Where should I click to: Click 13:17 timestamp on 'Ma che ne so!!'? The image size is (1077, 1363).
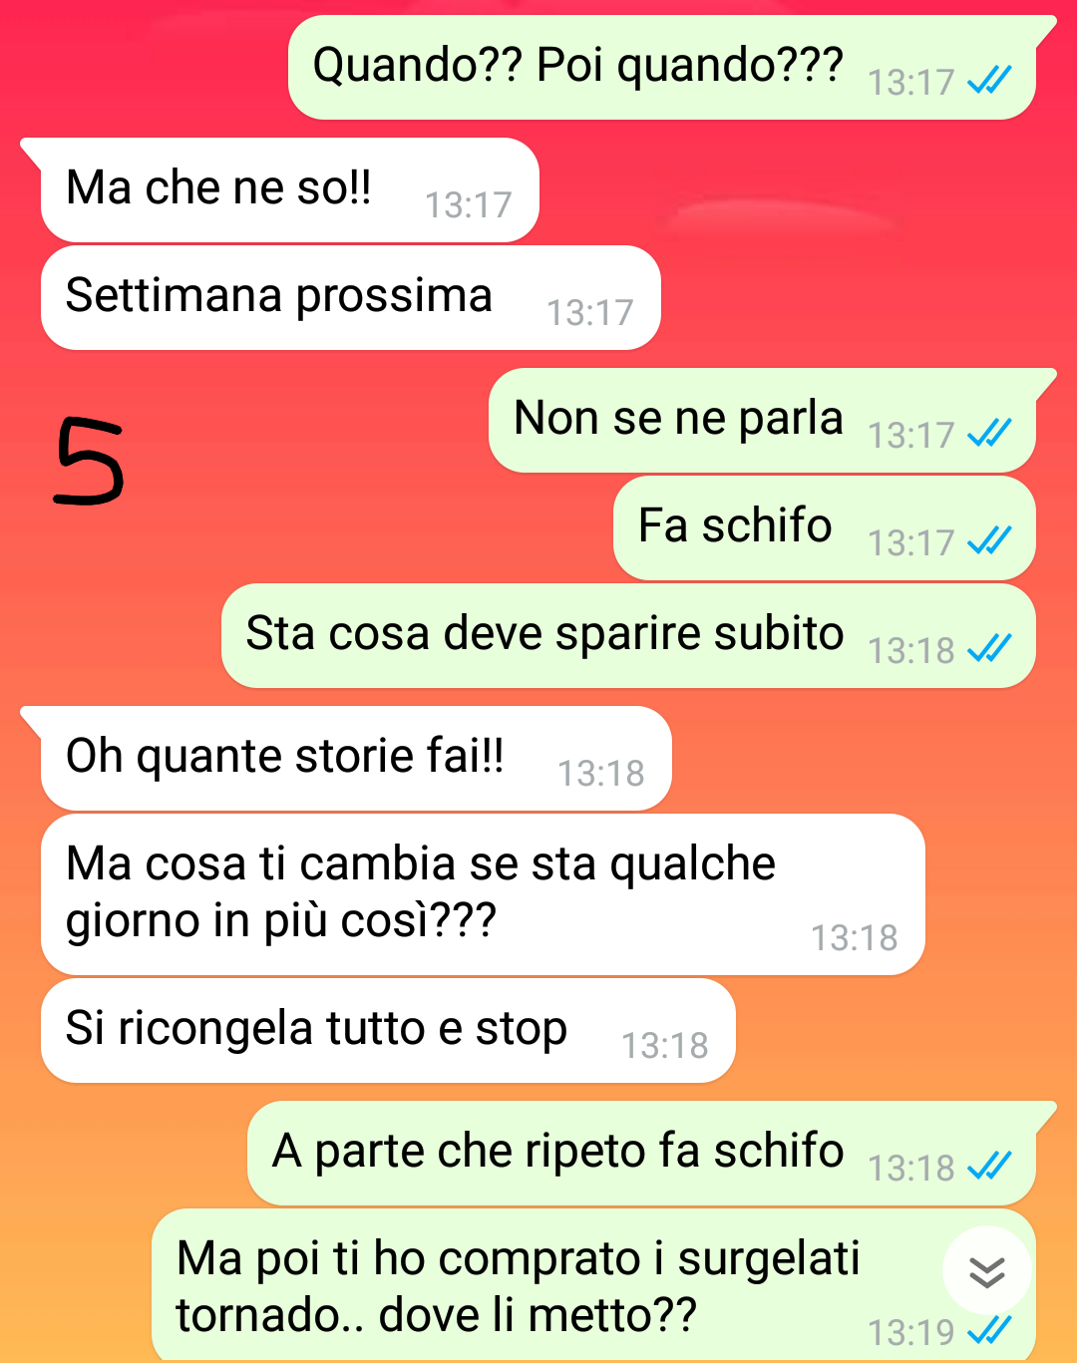[x=468, y=205]
